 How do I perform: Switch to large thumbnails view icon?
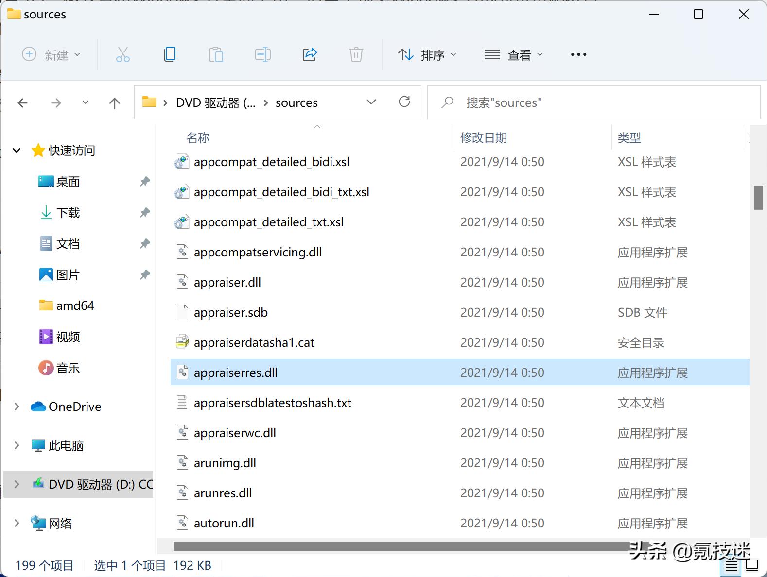(x=752, y=565)
